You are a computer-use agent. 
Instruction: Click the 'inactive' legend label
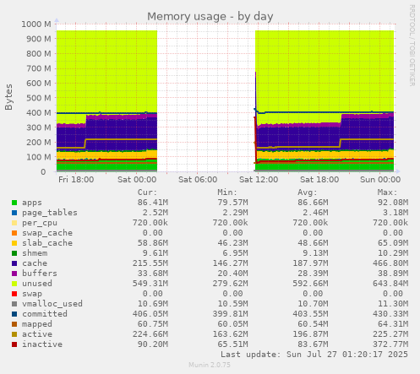click(x=42, y=344)
